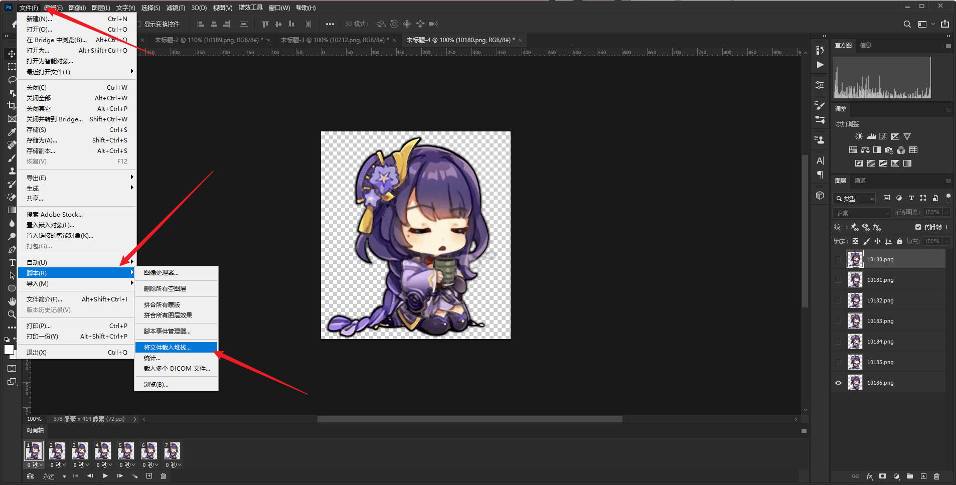The width and height of the screenshot is (956, 485).
Task: Open the 3D panel cube icon
Action: pos(820,195)
